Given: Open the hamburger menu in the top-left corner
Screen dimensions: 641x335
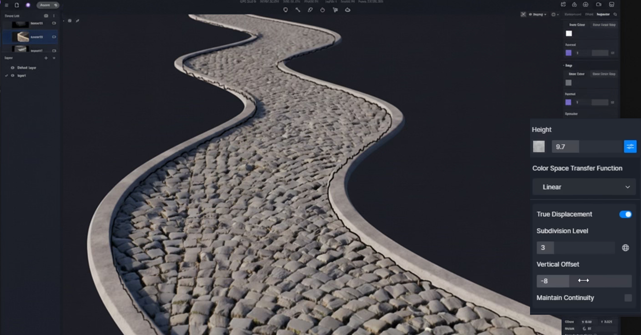Looking at the screenshot, I should coord(6,4).
